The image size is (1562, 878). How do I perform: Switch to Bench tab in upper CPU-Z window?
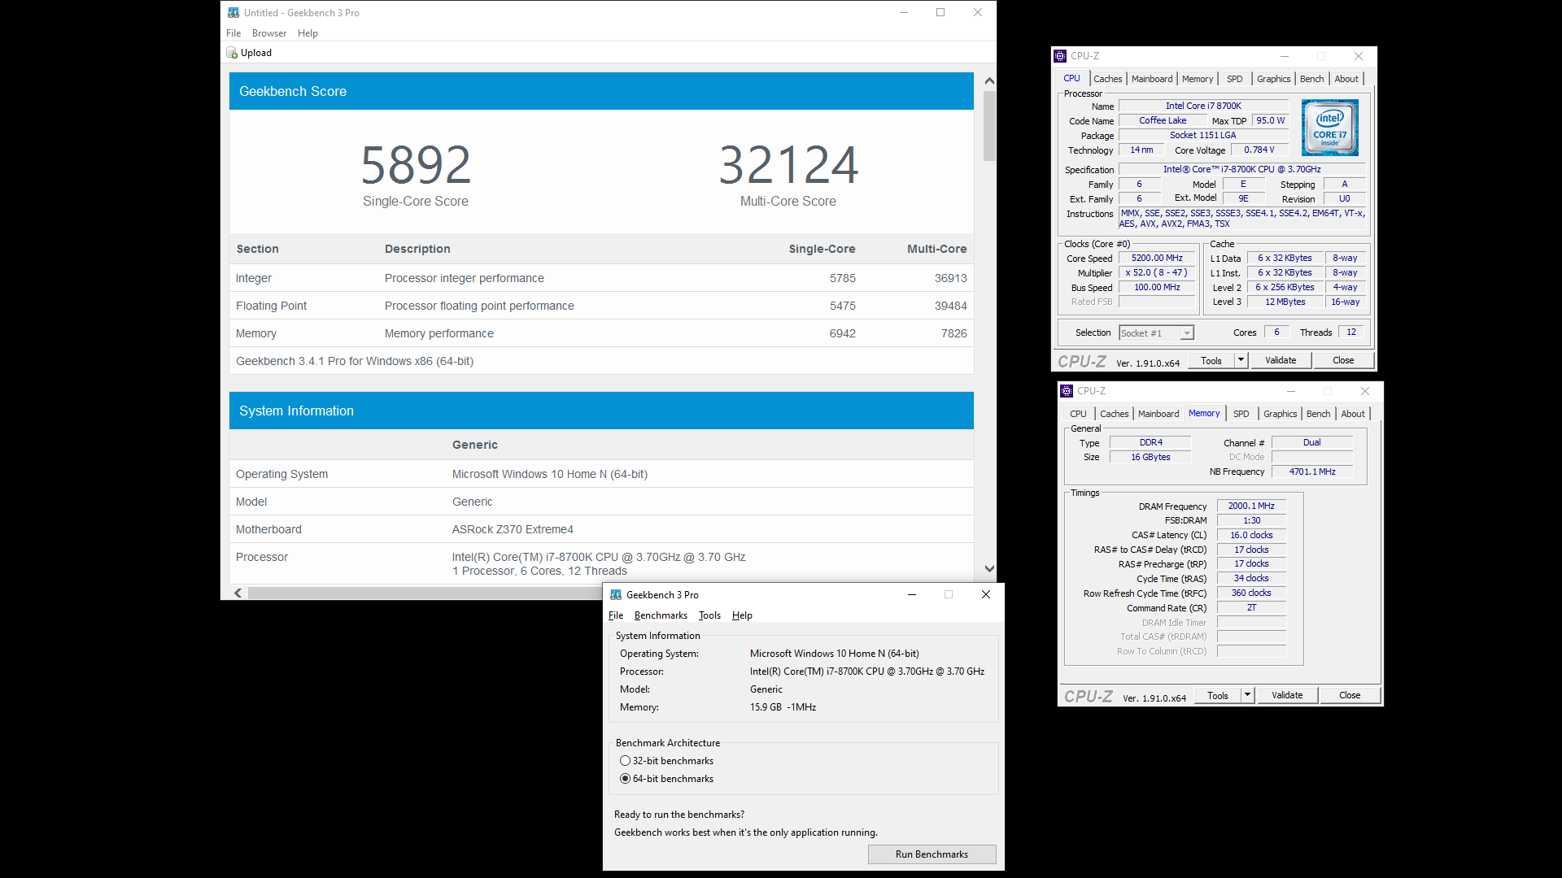[1311, 79]
